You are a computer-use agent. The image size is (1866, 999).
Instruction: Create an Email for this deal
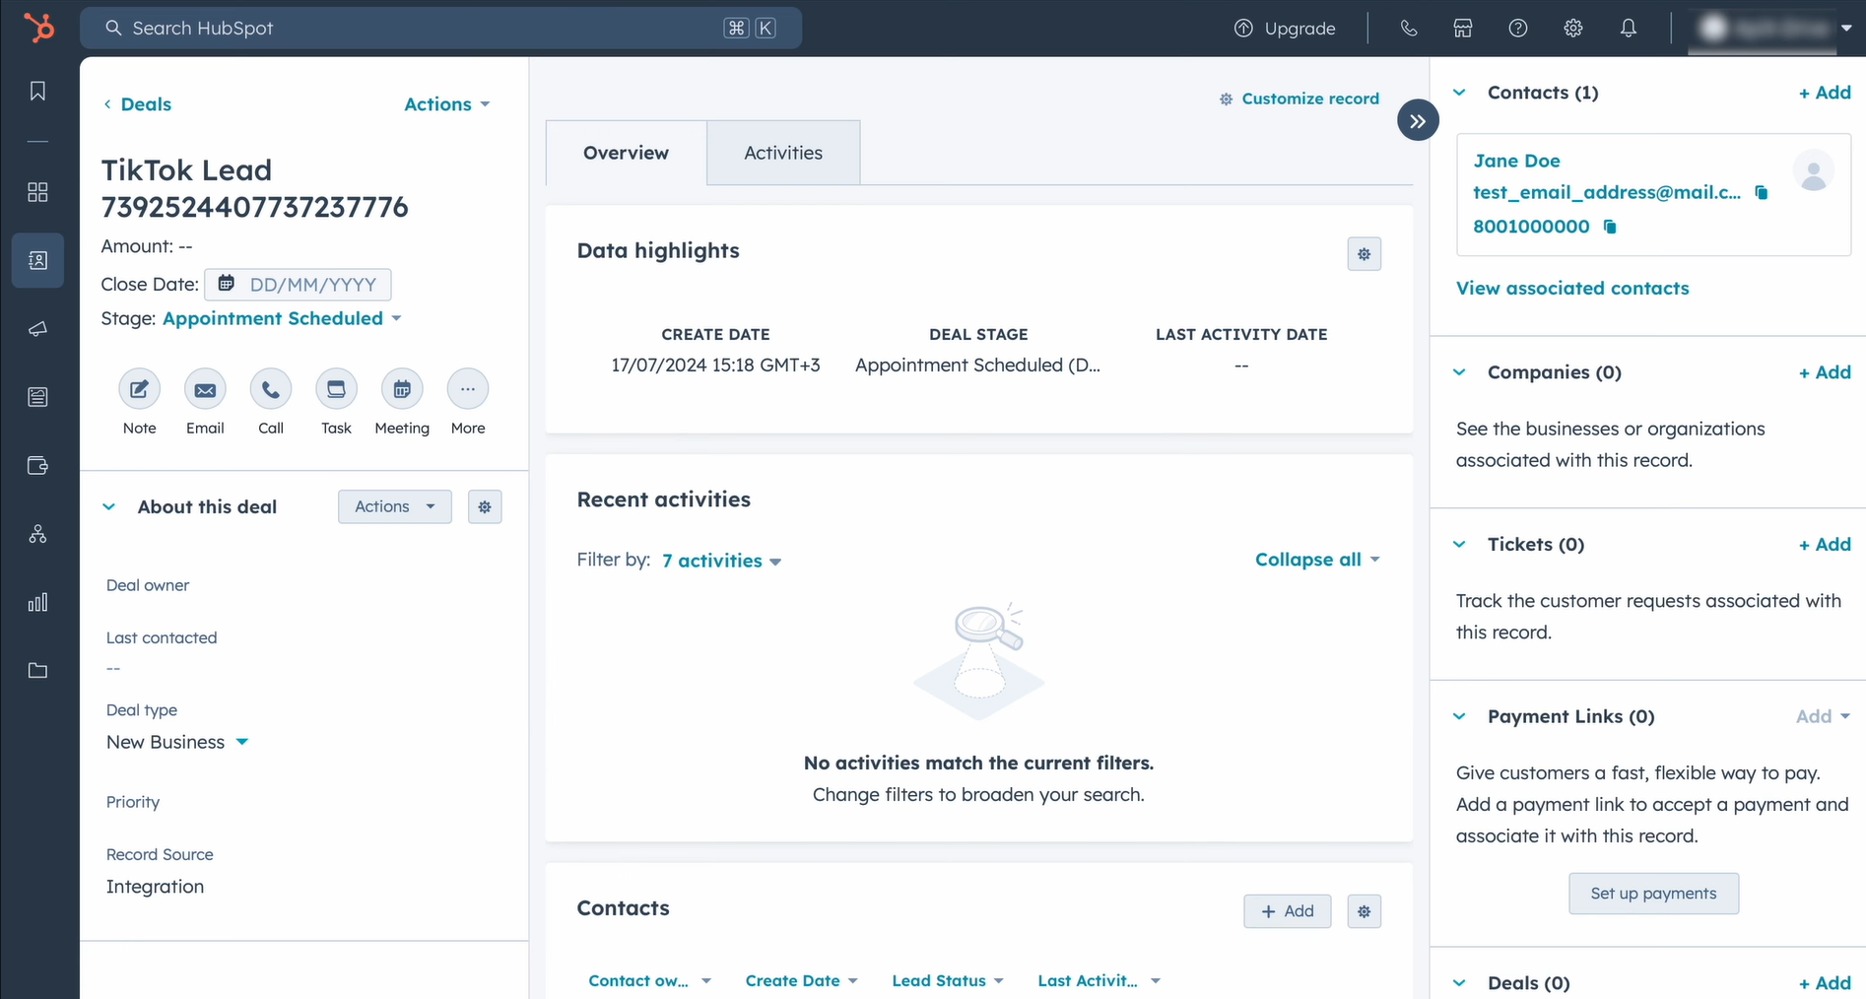tap(205, 389)
